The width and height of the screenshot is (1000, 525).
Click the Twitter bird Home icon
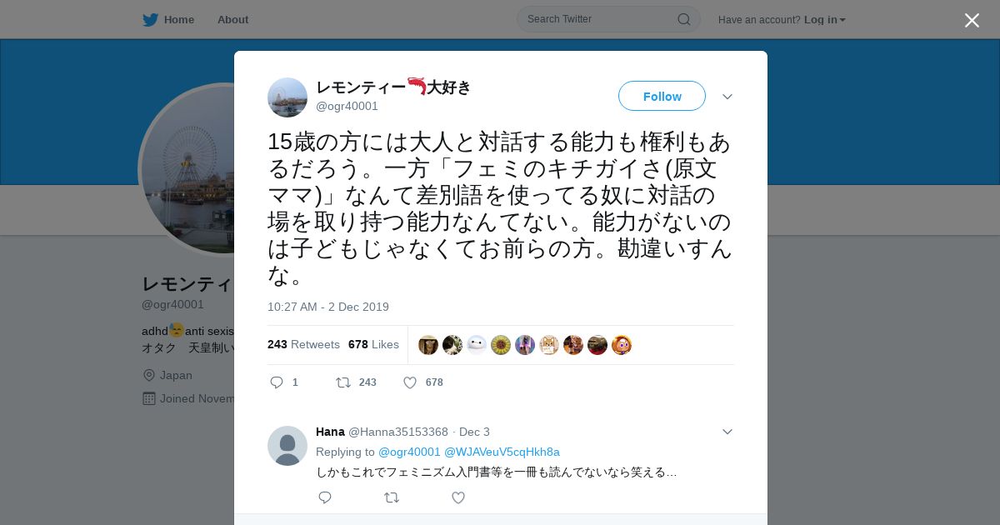pos(150,19)
